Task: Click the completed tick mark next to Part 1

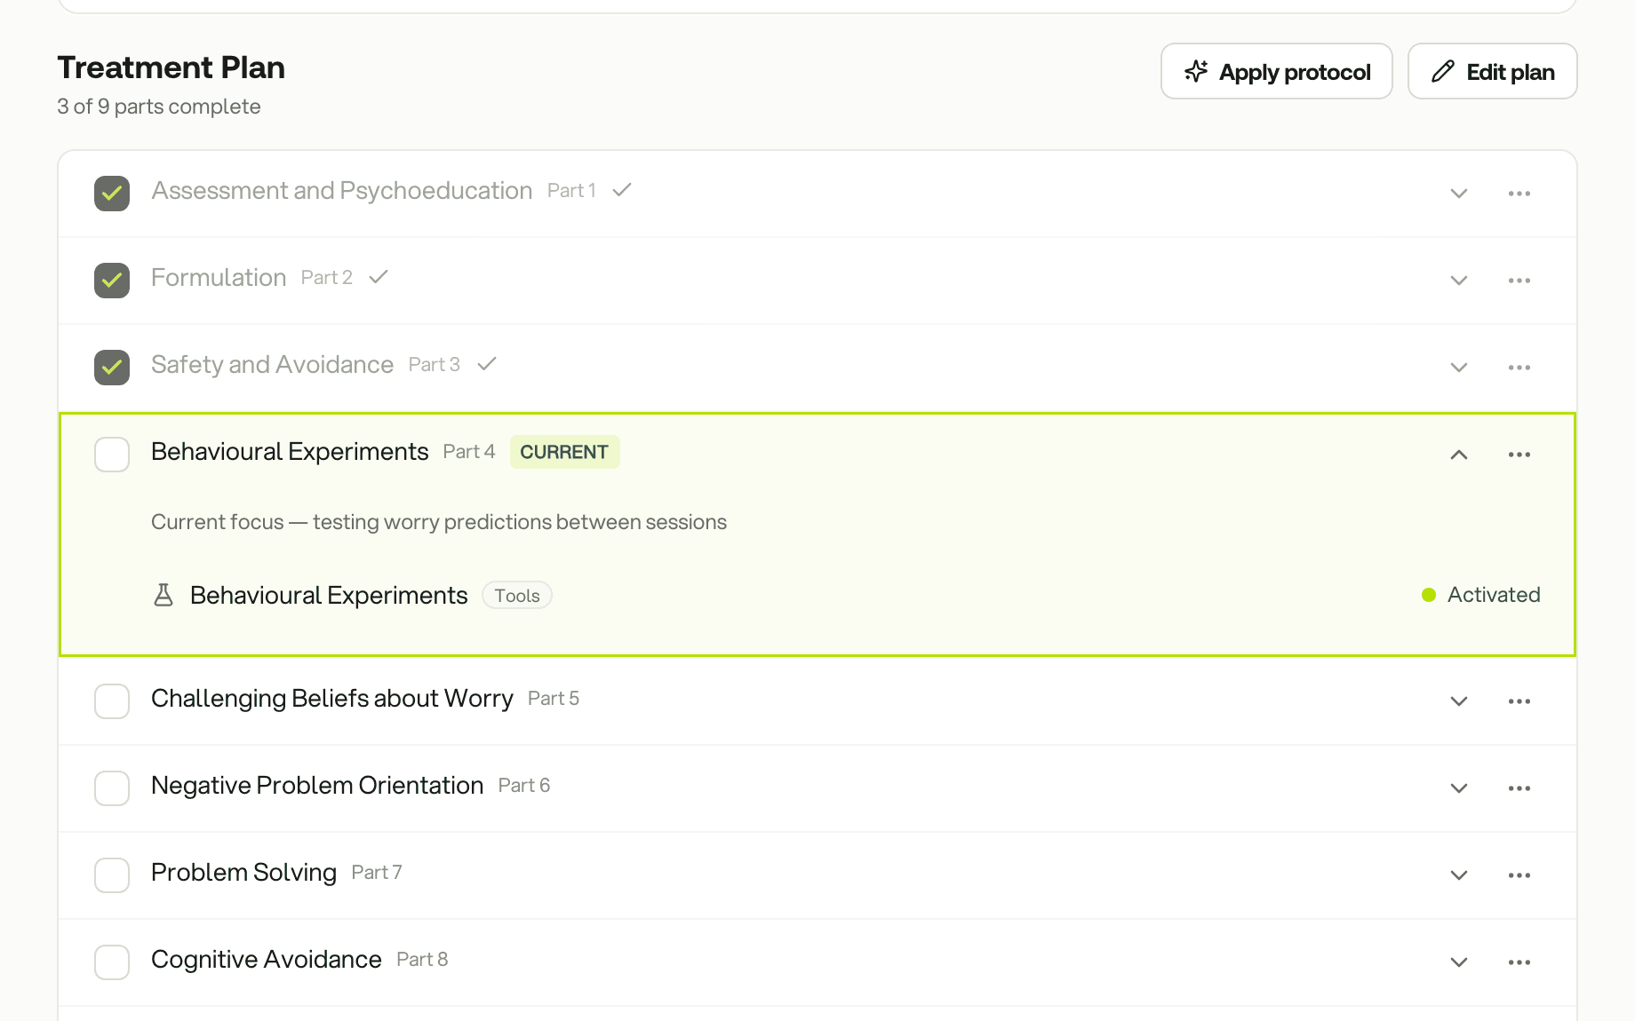Action: click(622, 190)
